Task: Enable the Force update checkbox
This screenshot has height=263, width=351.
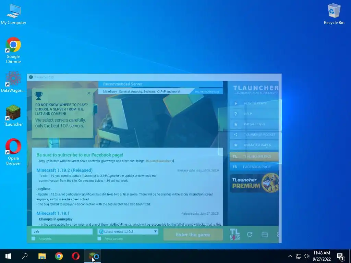Action: 99,239
